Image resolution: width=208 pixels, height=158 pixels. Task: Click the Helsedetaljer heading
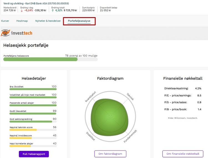point(34,78)
